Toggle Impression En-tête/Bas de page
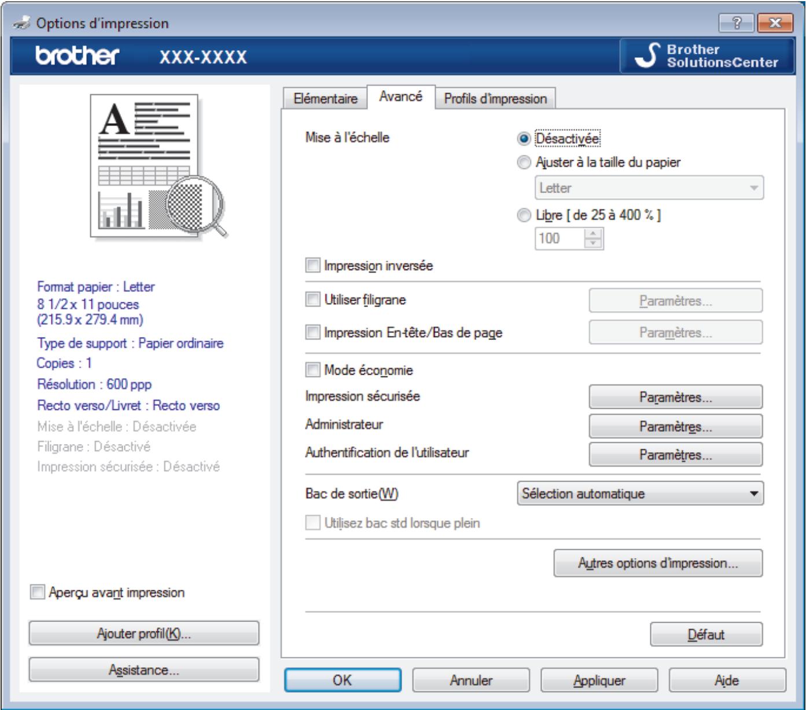Viewport: 806px width, 710px height. [x=312, y=332]
